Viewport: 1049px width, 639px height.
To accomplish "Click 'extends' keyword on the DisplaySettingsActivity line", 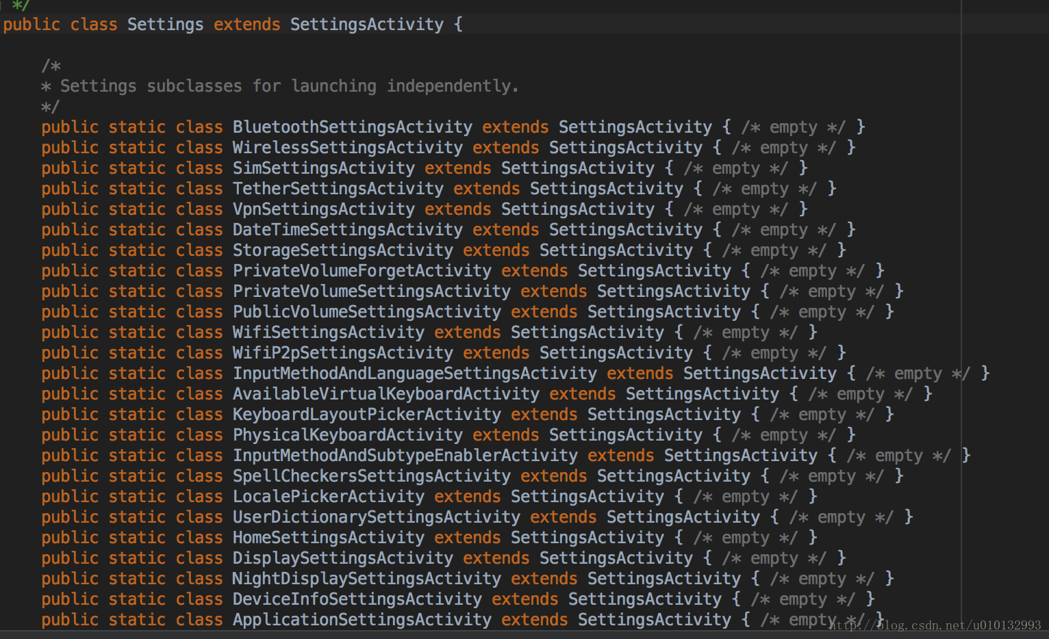I will pos(496,558).
